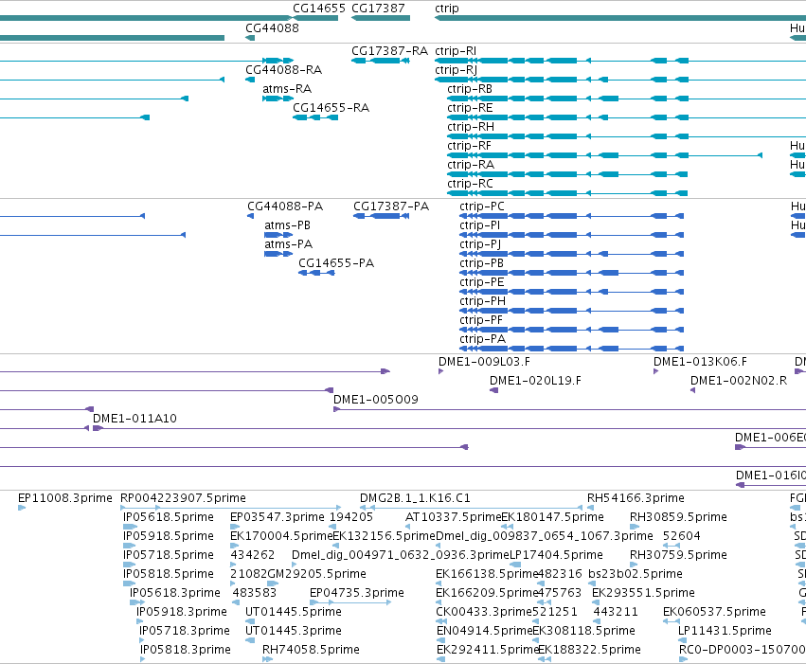Click clone DME1-011A10
Viewport: 806px width, 664px height.
click(x=134, y=419)
